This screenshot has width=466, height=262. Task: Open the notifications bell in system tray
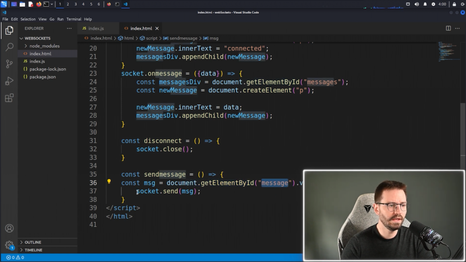click(425, 4)
